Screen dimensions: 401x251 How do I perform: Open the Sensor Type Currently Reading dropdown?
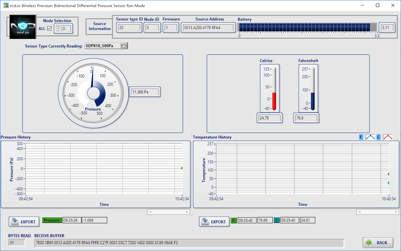click(x=123, y=46)
